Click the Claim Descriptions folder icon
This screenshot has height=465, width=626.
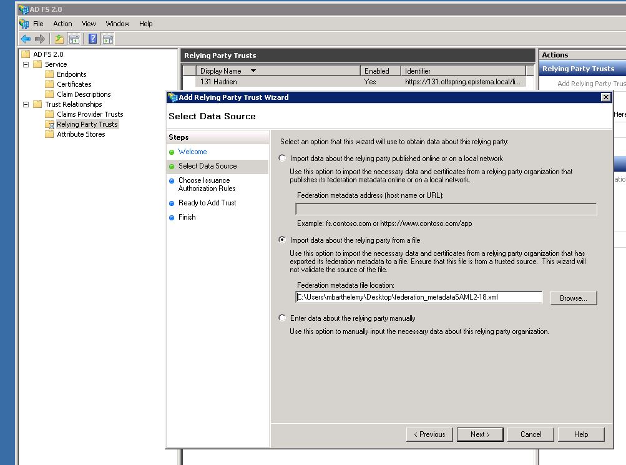point(49,94)
